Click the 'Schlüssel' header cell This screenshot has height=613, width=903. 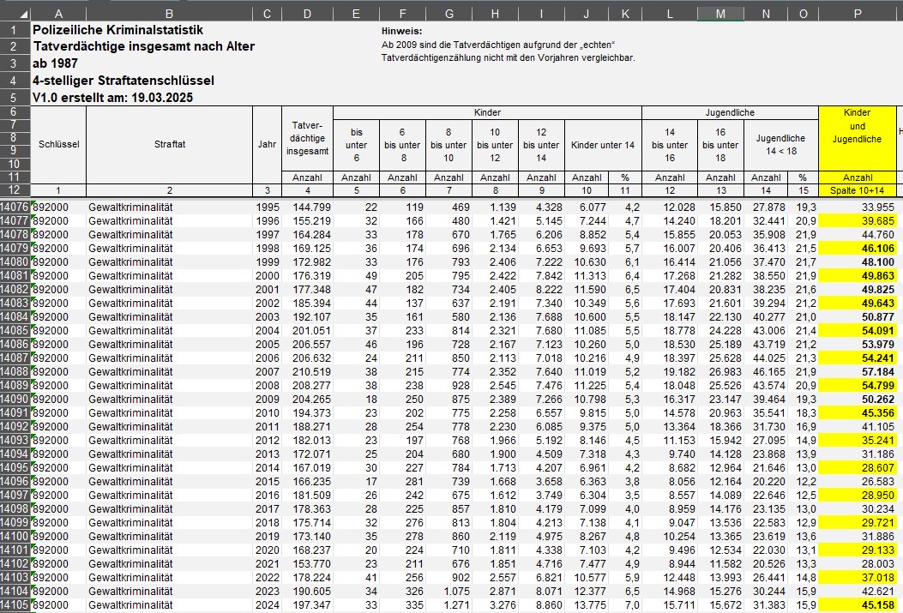click(x=58, y=145)
